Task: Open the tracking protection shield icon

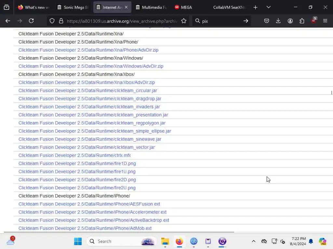Action: (52, 21)
